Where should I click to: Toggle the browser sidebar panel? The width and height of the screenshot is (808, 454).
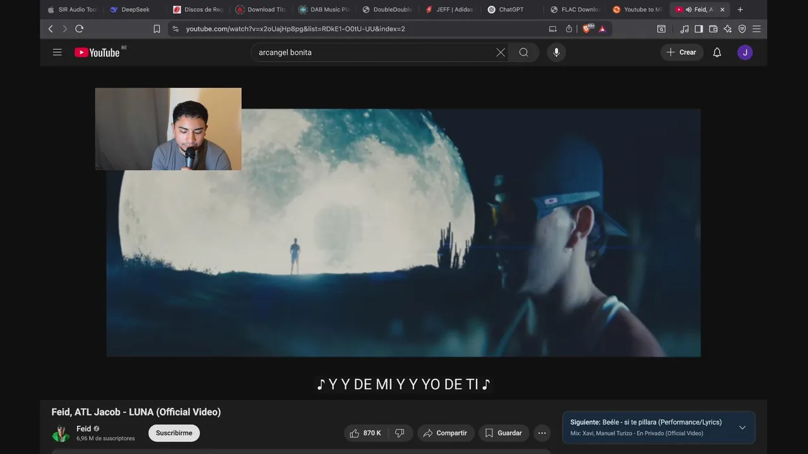tap(699, 28)
